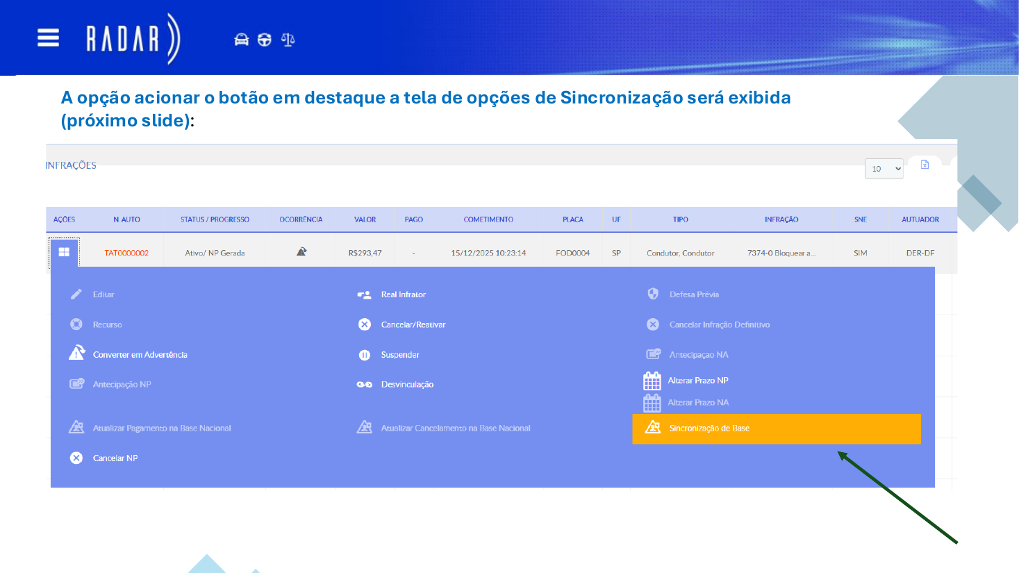Choose Sincronização de Base highlighted option
The width and height of the screenshot is (1019, 573).
[x=777, y=429]
